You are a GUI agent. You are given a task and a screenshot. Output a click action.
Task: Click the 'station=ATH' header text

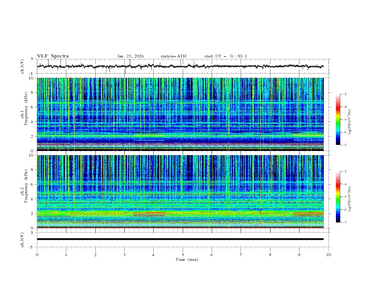coord(173,56)
